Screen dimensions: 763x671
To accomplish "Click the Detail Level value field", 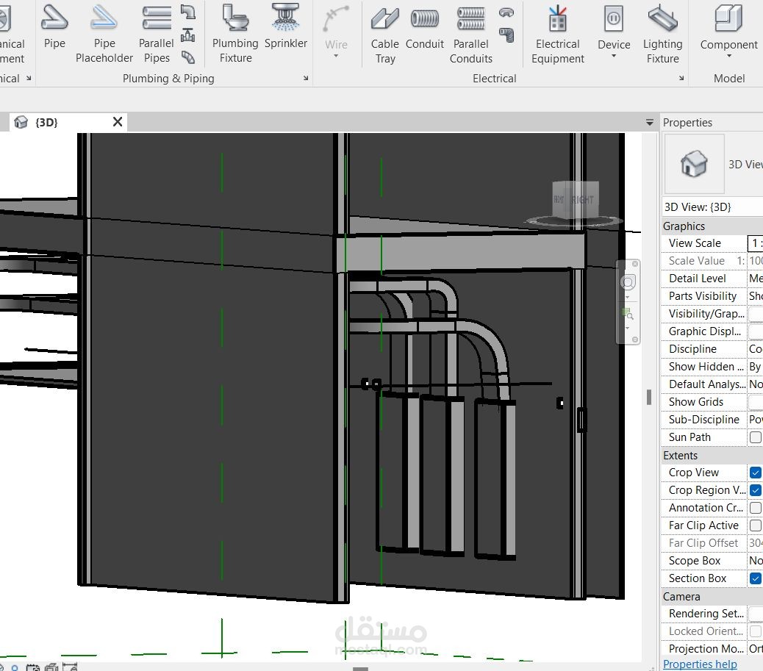I will pos(755,279).
